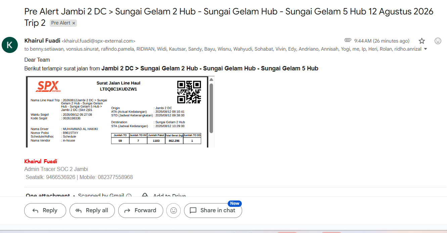Viewport: 447px width, 233px height.
Task: Click plate number B9615TXY
Action: (x=70, y=133)
